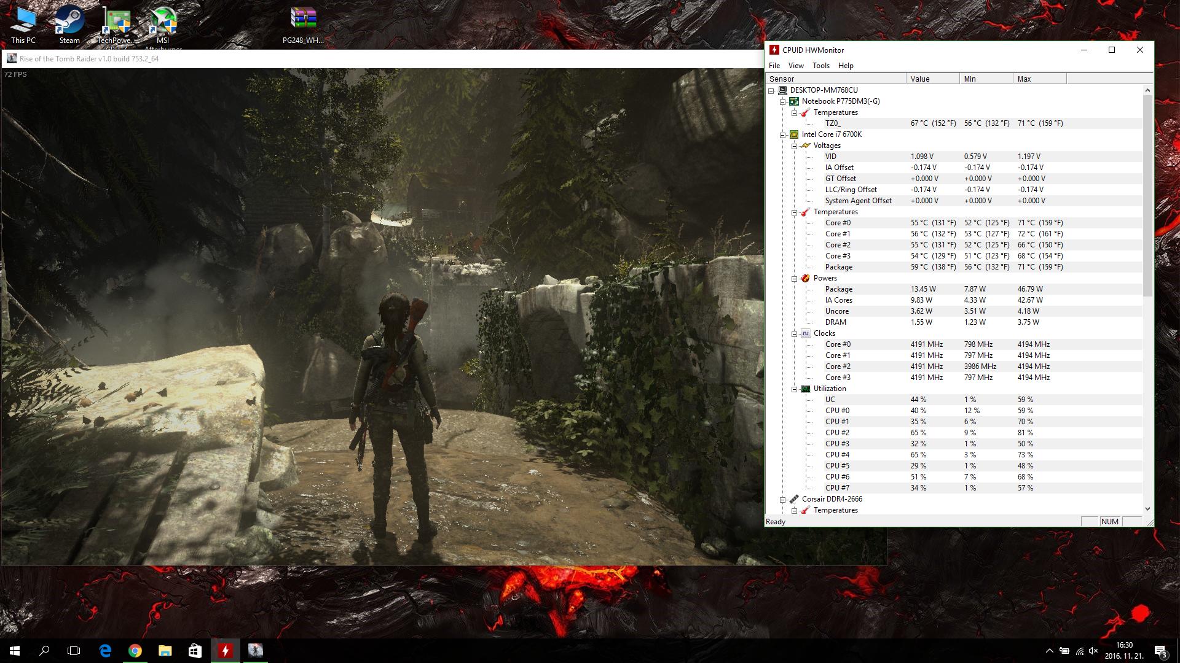Launch Microsoft Edge from taskbar
This screenshot has height=663, width=1180.
point(105,651)
